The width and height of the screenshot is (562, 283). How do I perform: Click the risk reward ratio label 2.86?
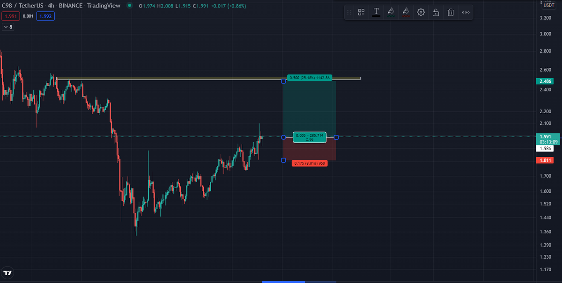point(310,139)
